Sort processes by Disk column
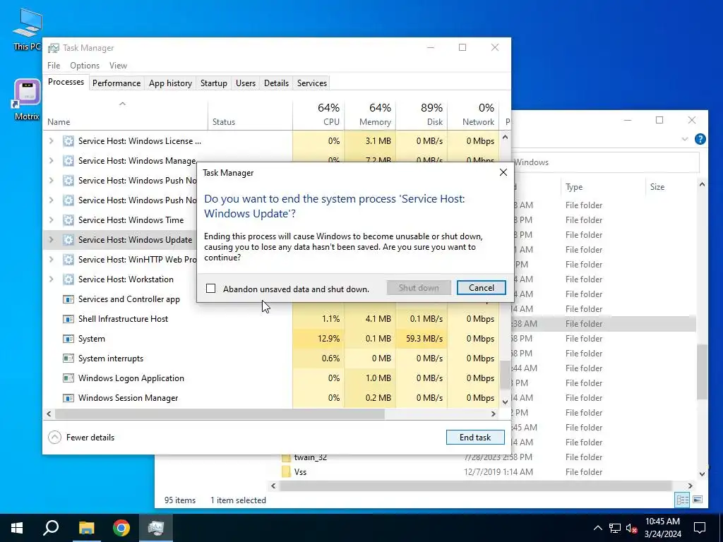This screenshot has height=542, width=723. click(422, 114)
